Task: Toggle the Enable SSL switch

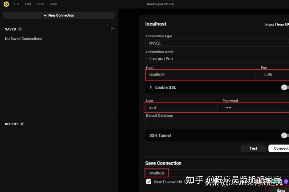Action: point(285,87)
